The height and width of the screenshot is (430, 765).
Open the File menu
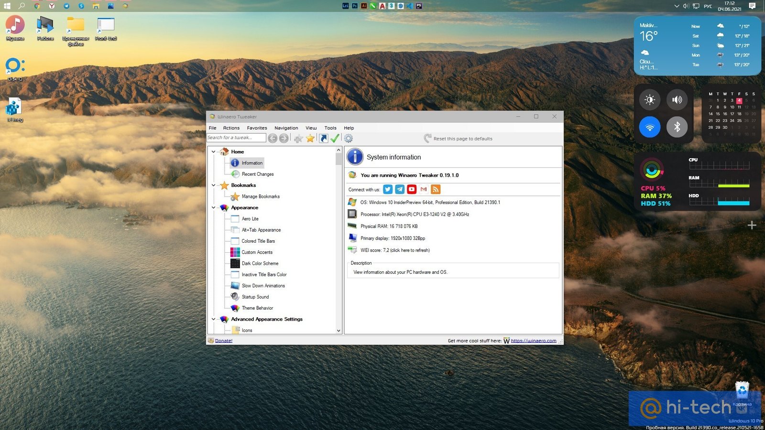coord(213,128)
